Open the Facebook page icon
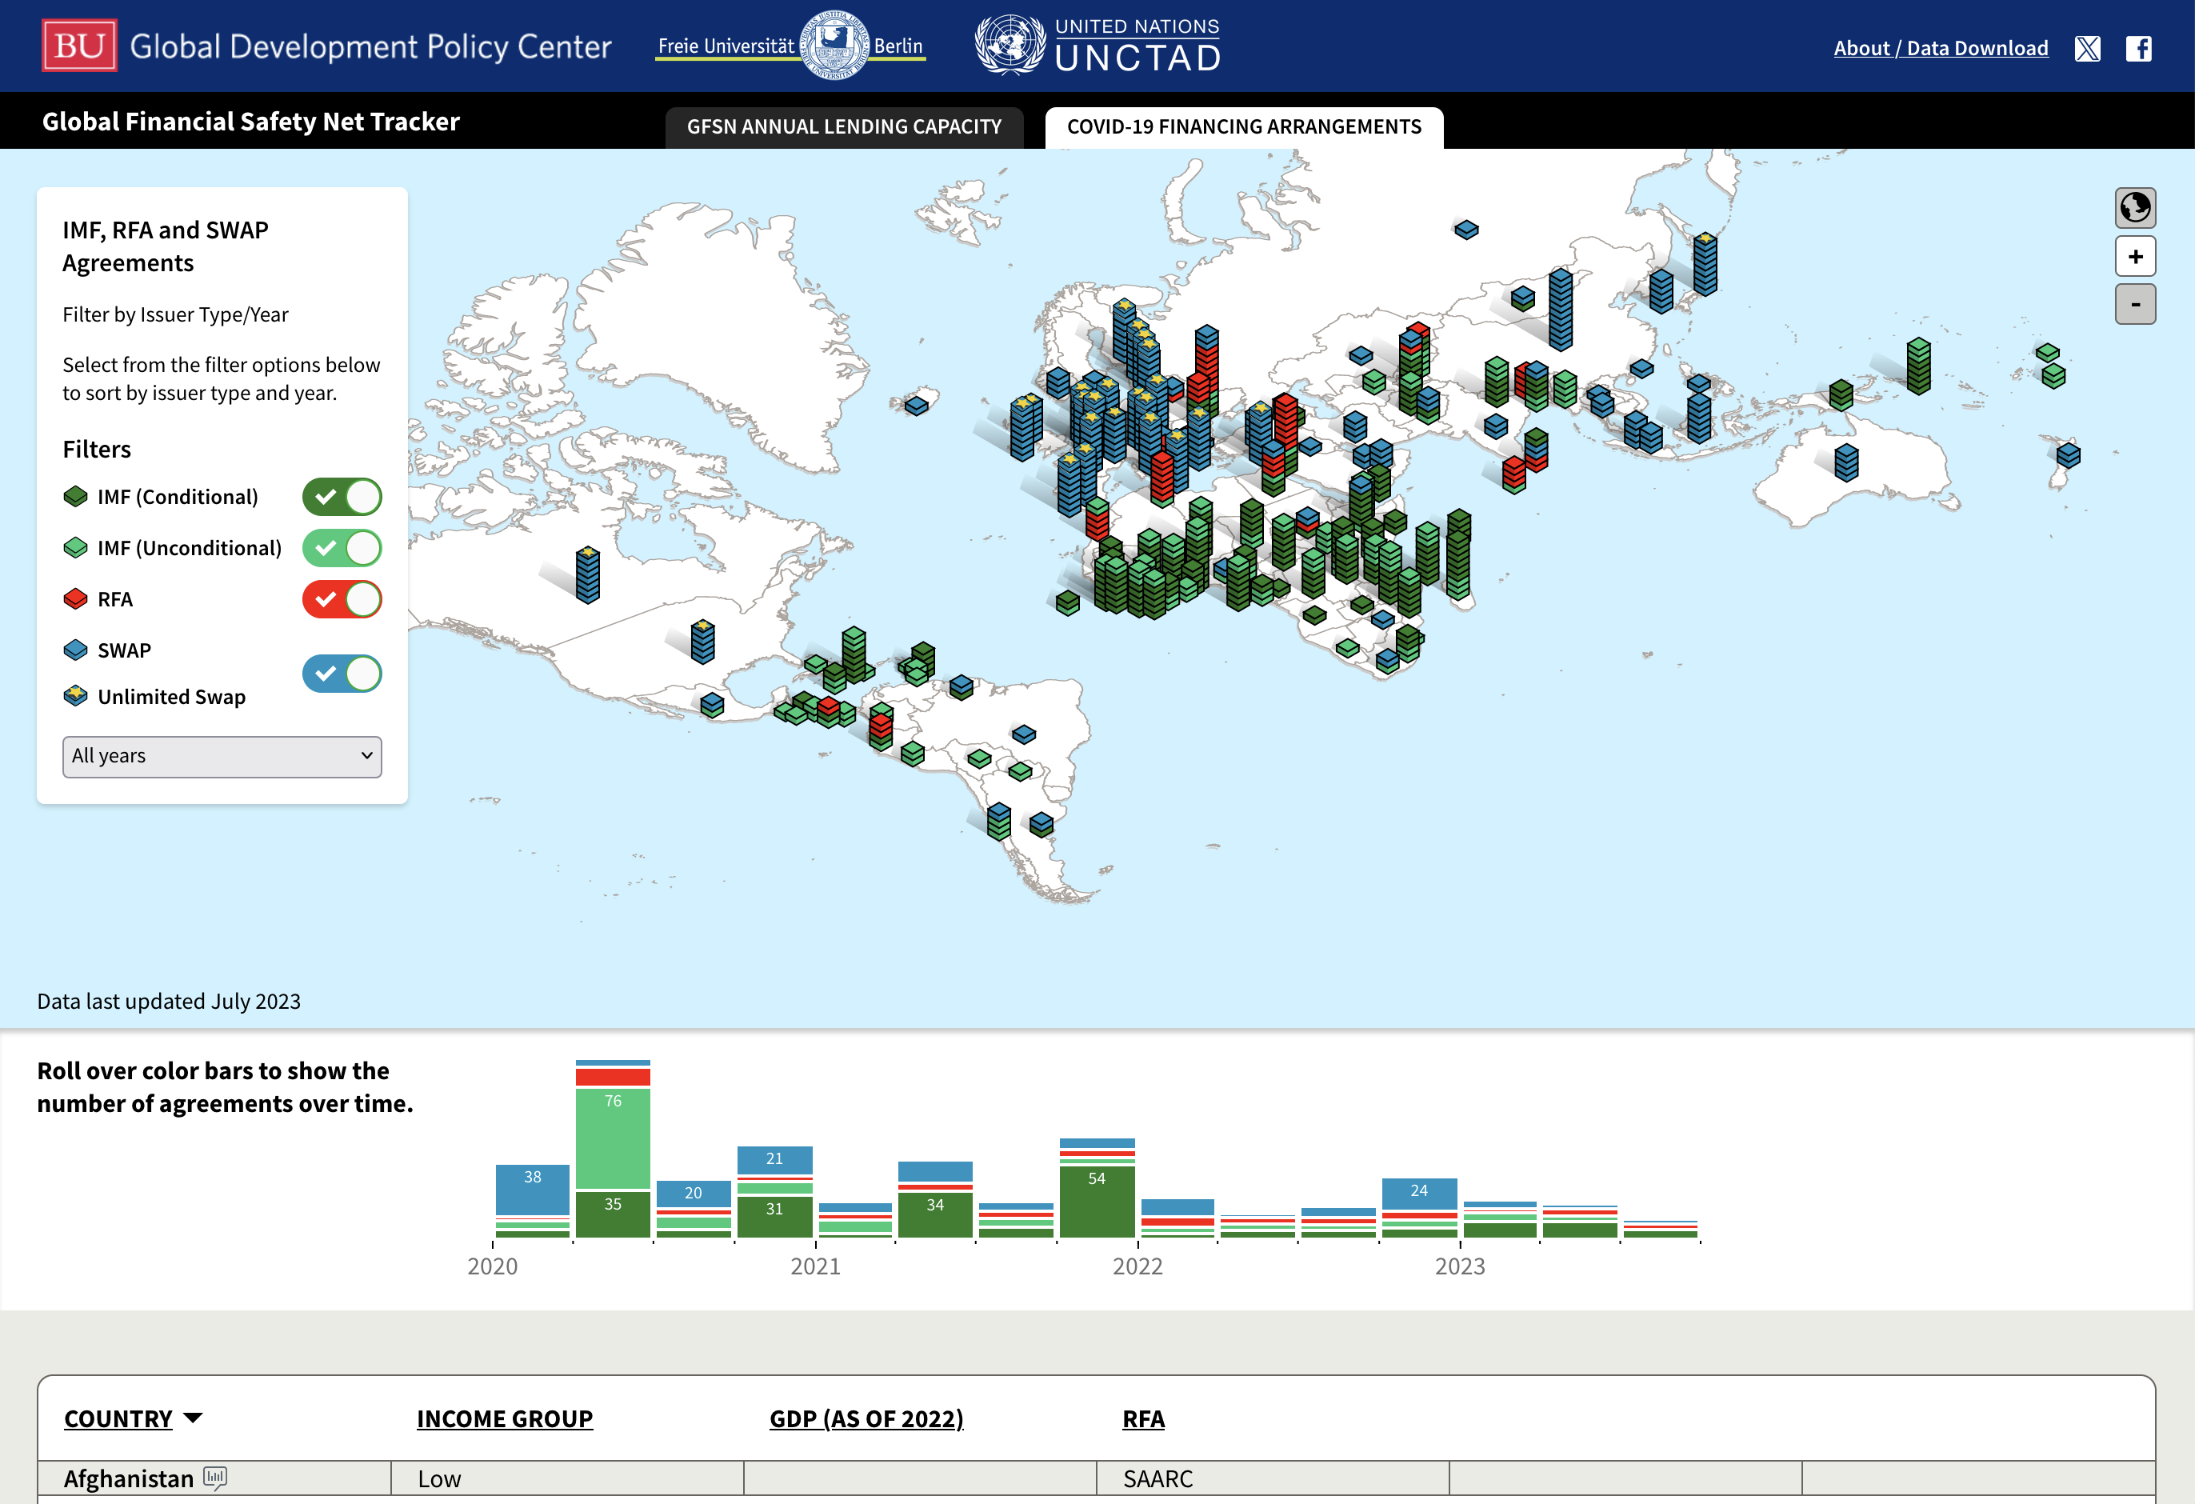This screenshot has width=2195, height=1504. [2138, 48]
